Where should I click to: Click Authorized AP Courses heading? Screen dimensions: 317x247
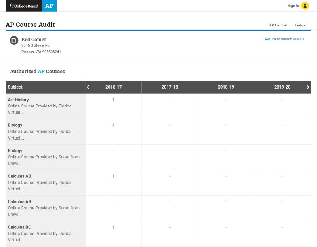(x=38, y=72)
